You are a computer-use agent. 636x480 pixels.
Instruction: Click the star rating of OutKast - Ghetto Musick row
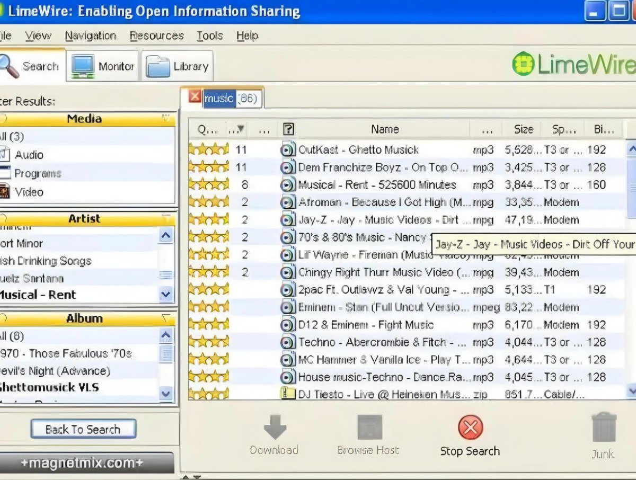209,150
